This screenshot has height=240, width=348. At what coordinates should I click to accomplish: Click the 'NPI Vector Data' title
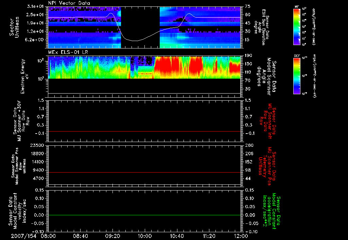69,3
